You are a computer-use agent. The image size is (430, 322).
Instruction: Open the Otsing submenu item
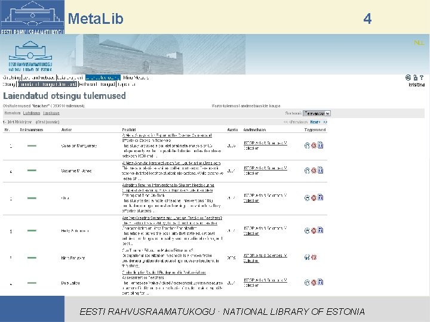pos(9,84)
